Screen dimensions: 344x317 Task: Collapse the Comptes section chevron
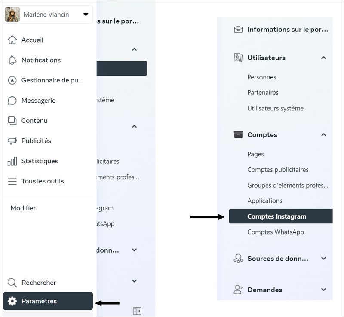pyautogui.click(x=324, y=135)
